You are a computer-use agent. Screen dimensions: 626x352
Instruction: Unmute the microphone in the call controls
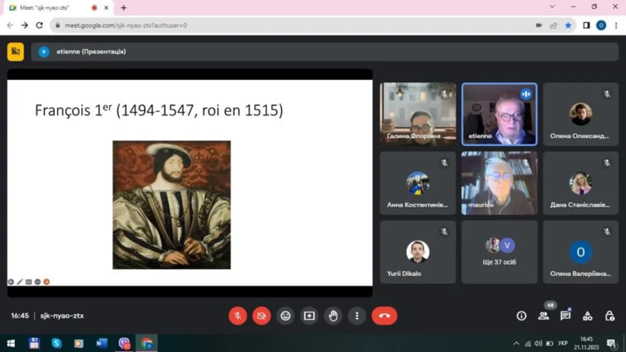(238, 316)
